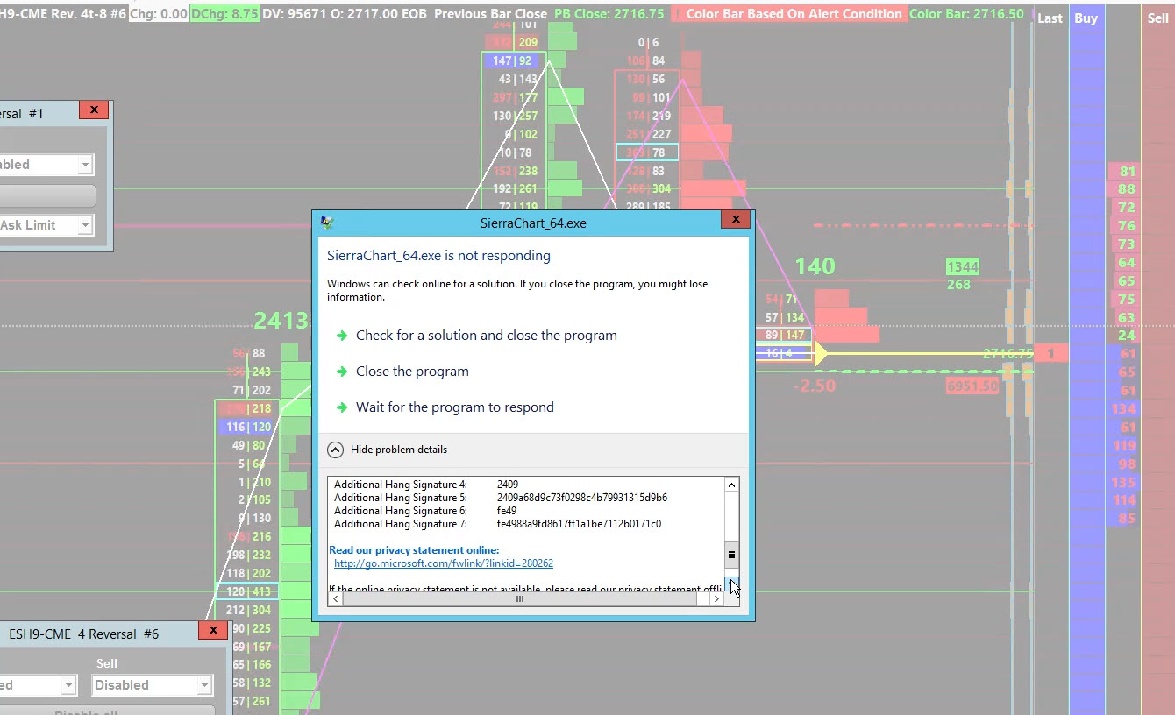Click the -2.50 label on the chart

814,386
